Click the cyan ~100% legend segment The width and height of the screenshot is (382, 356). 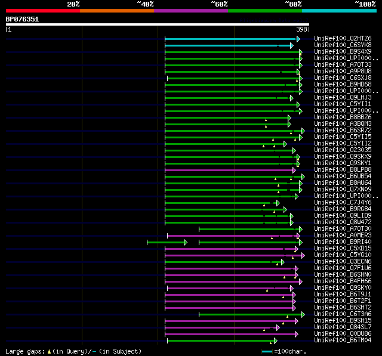340,11
